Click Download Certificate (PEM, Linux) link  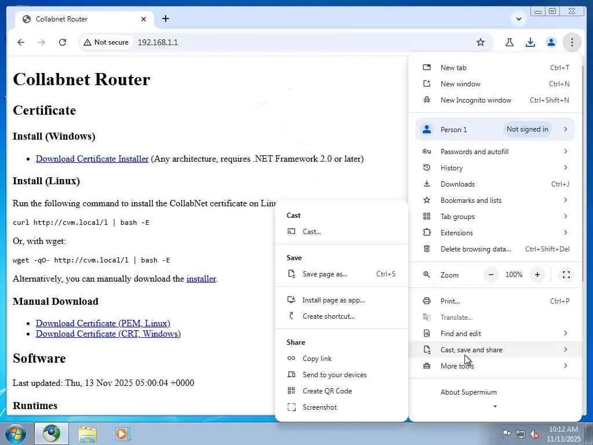[x=103, y=323]
